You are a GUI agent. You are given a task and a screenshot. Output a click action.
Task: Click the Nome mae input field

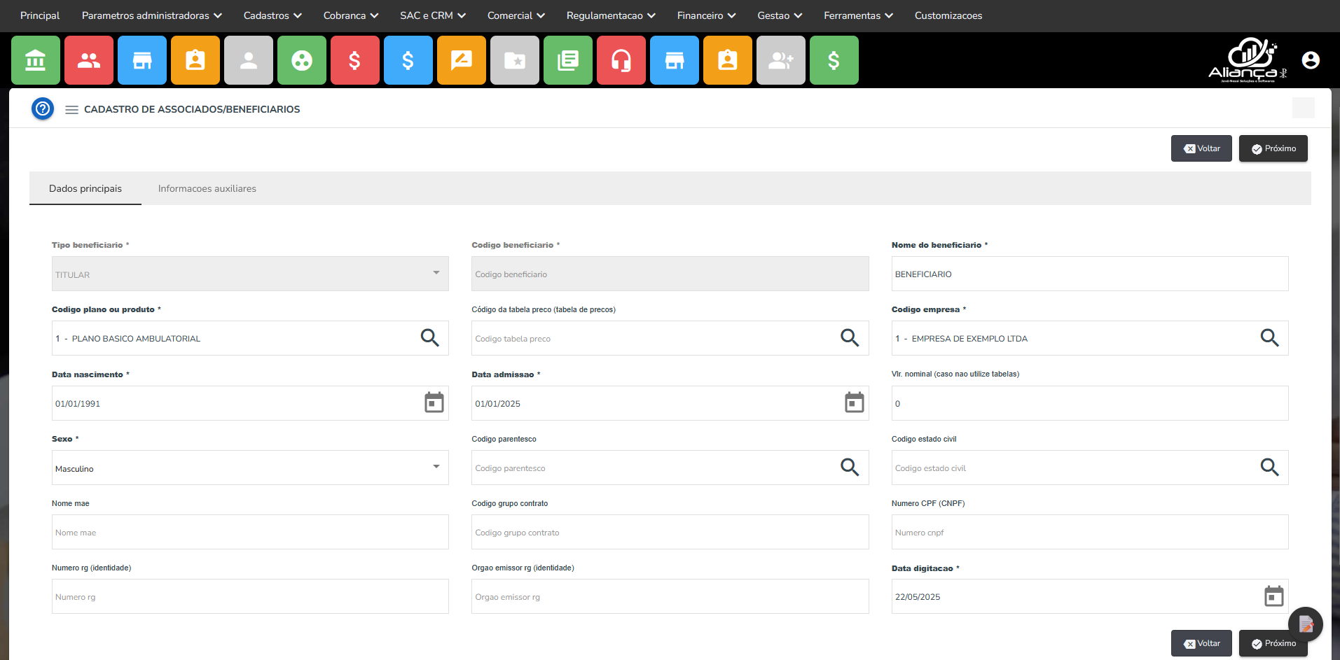click(250, 532)
